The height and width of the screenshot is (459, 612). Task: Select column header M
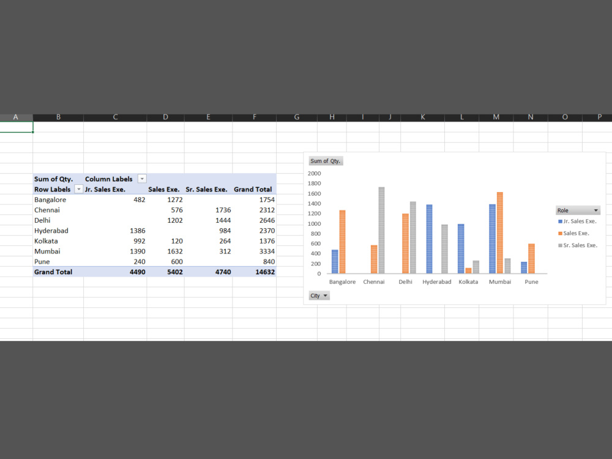click(496, 117)
